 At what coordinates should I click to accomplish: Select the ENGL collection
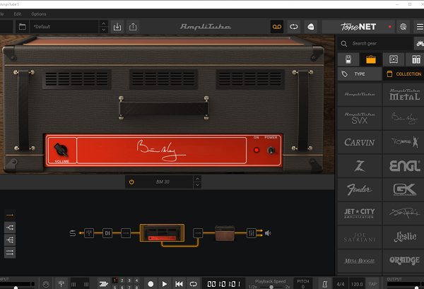[x=404, y=166]
